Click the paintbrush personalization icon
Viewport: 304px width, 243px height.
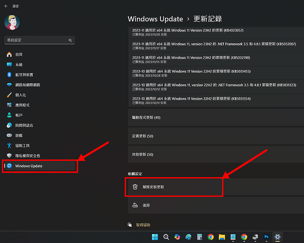pos(9,95)
